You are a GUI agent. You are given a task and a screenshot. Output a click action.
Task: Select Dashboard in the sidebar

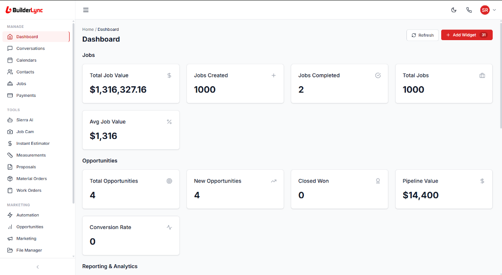[x=36, y=37]
